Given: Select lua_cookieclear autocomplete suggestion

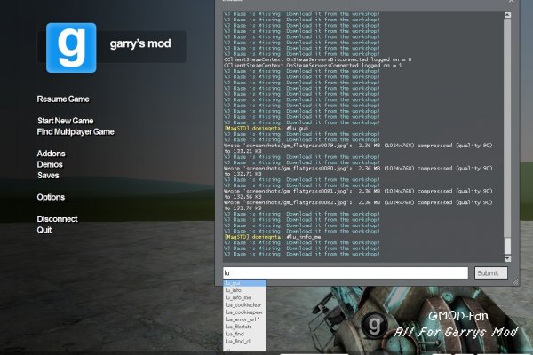Looking at the screenshot, I should [x=244, y=304].
